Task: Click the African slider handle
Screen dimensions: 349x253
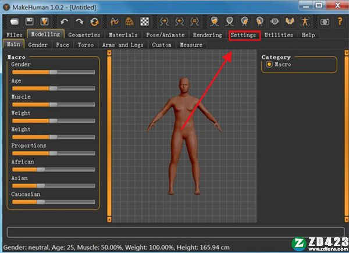Action: click(41, 170)
